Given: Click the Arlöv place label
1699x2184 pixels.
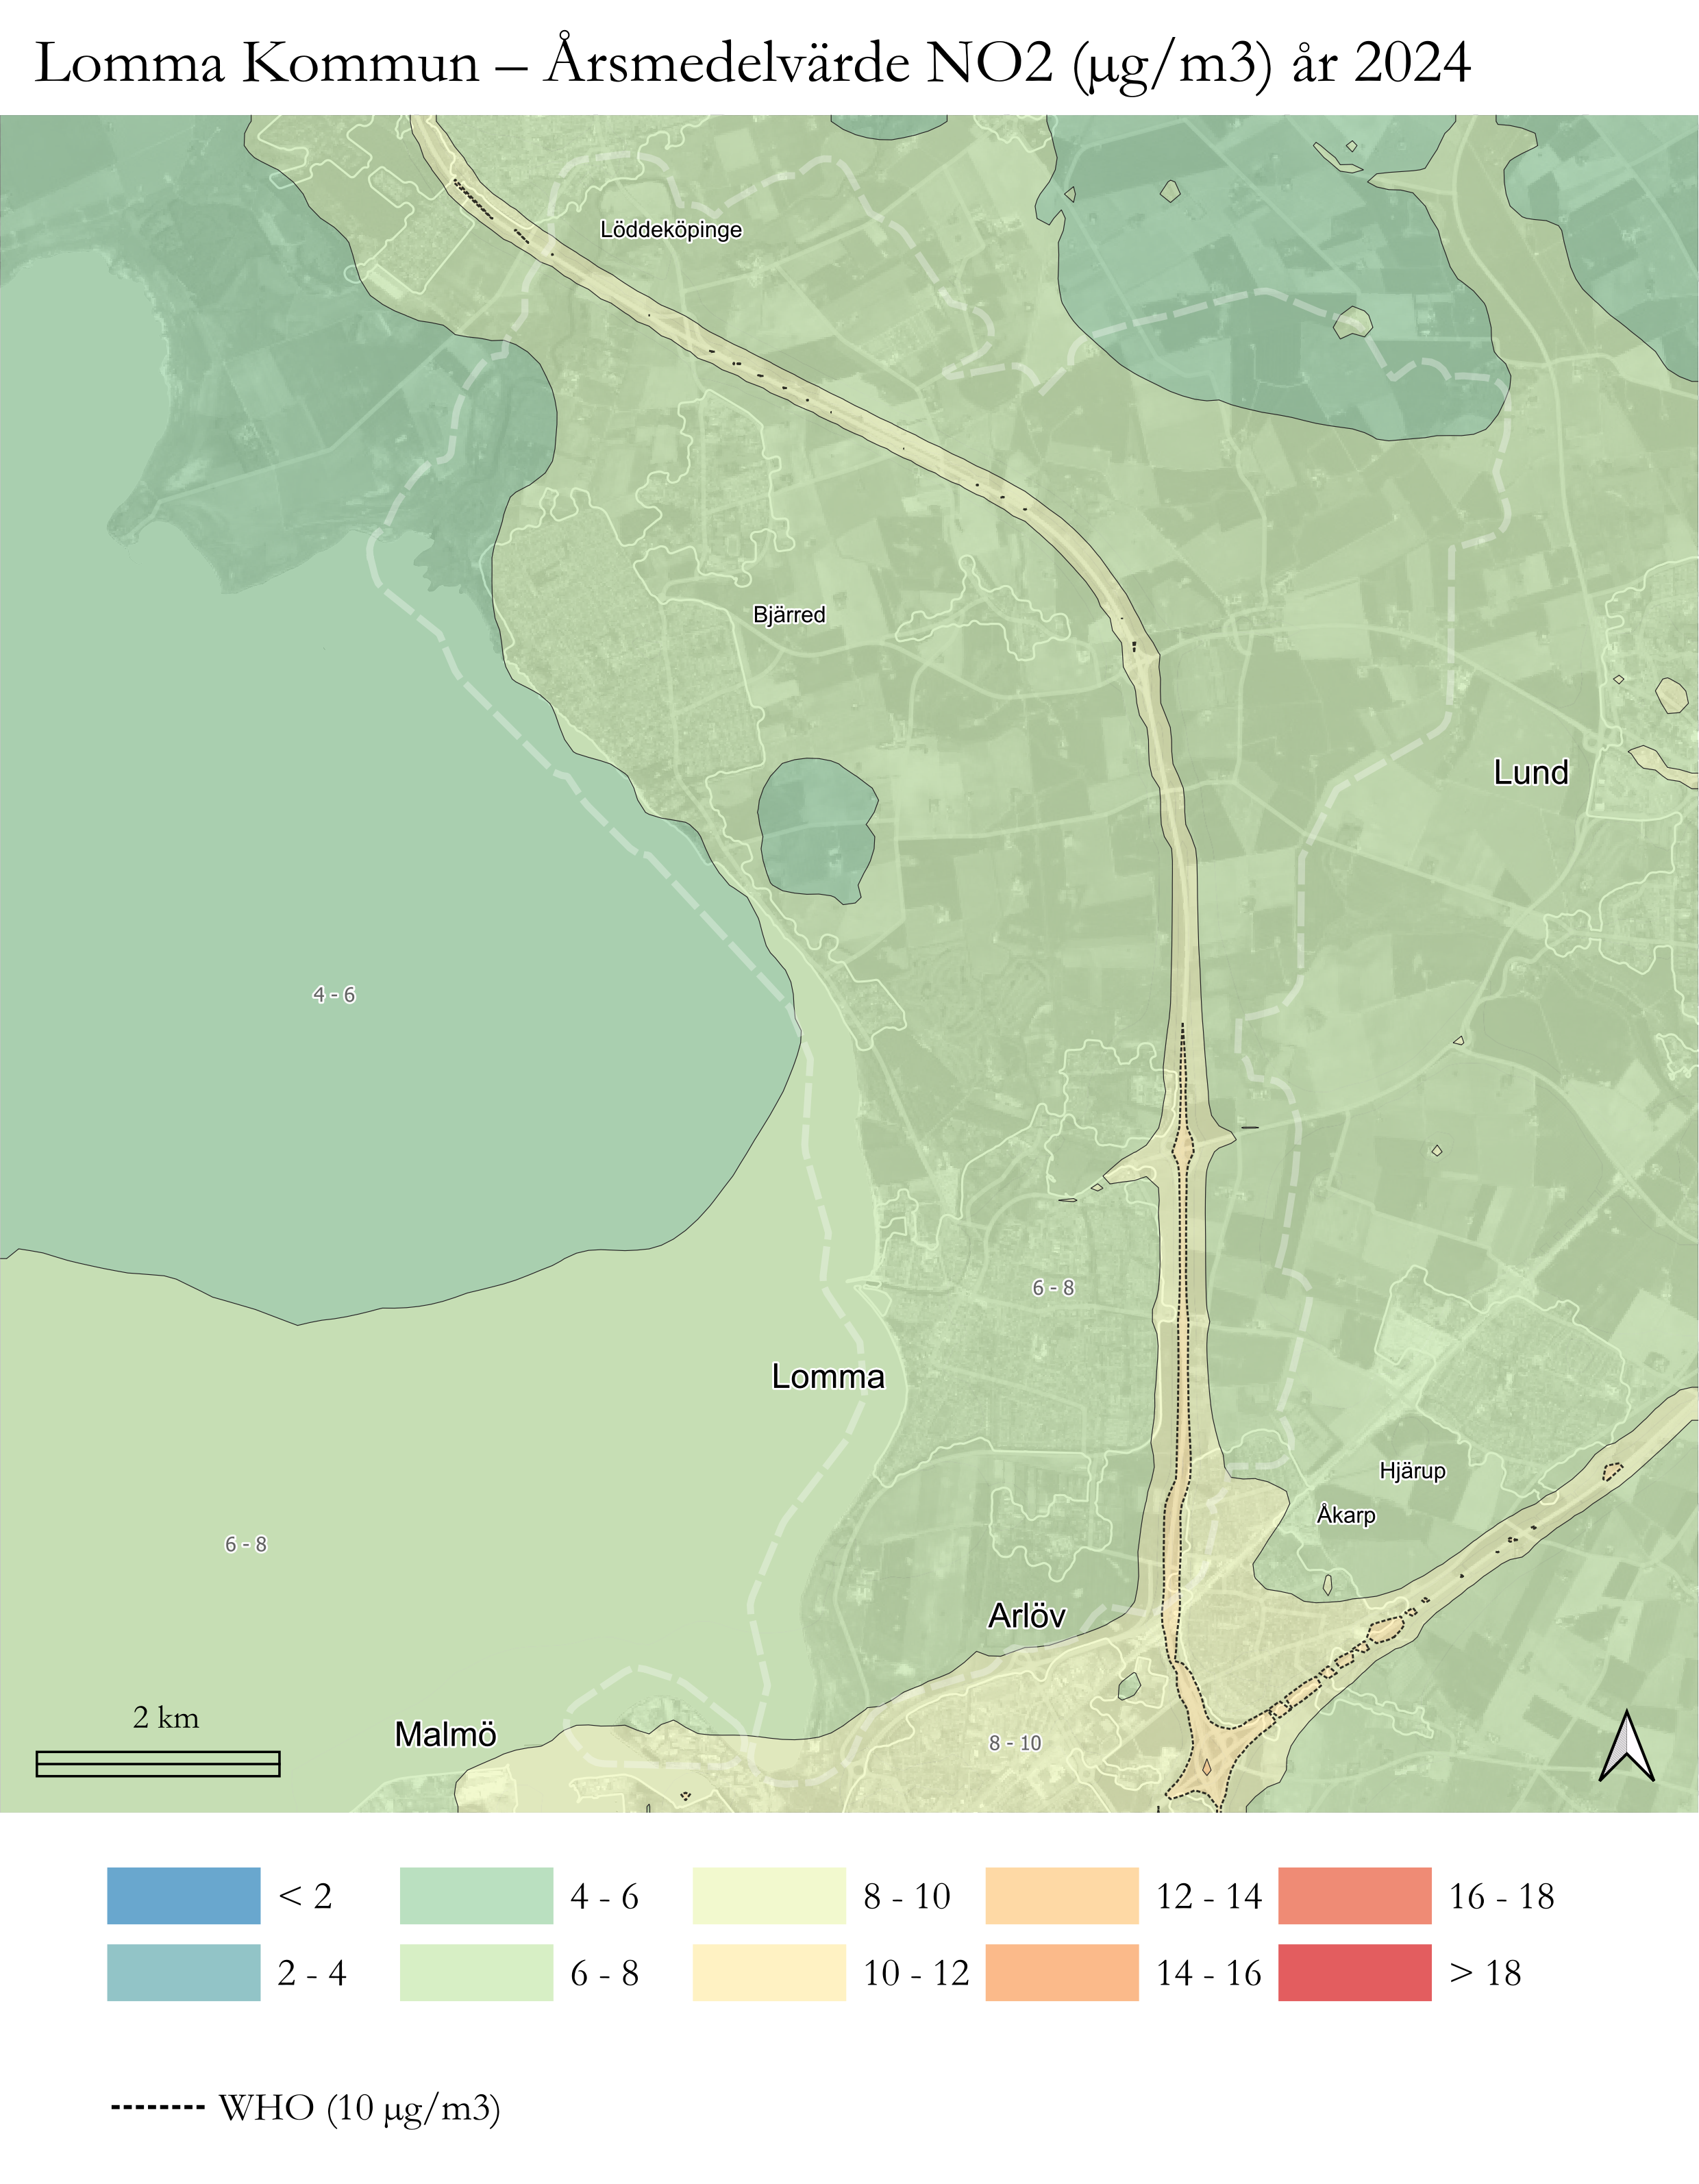Looking at the screenshot, I should click(x=1026, y=1616).
